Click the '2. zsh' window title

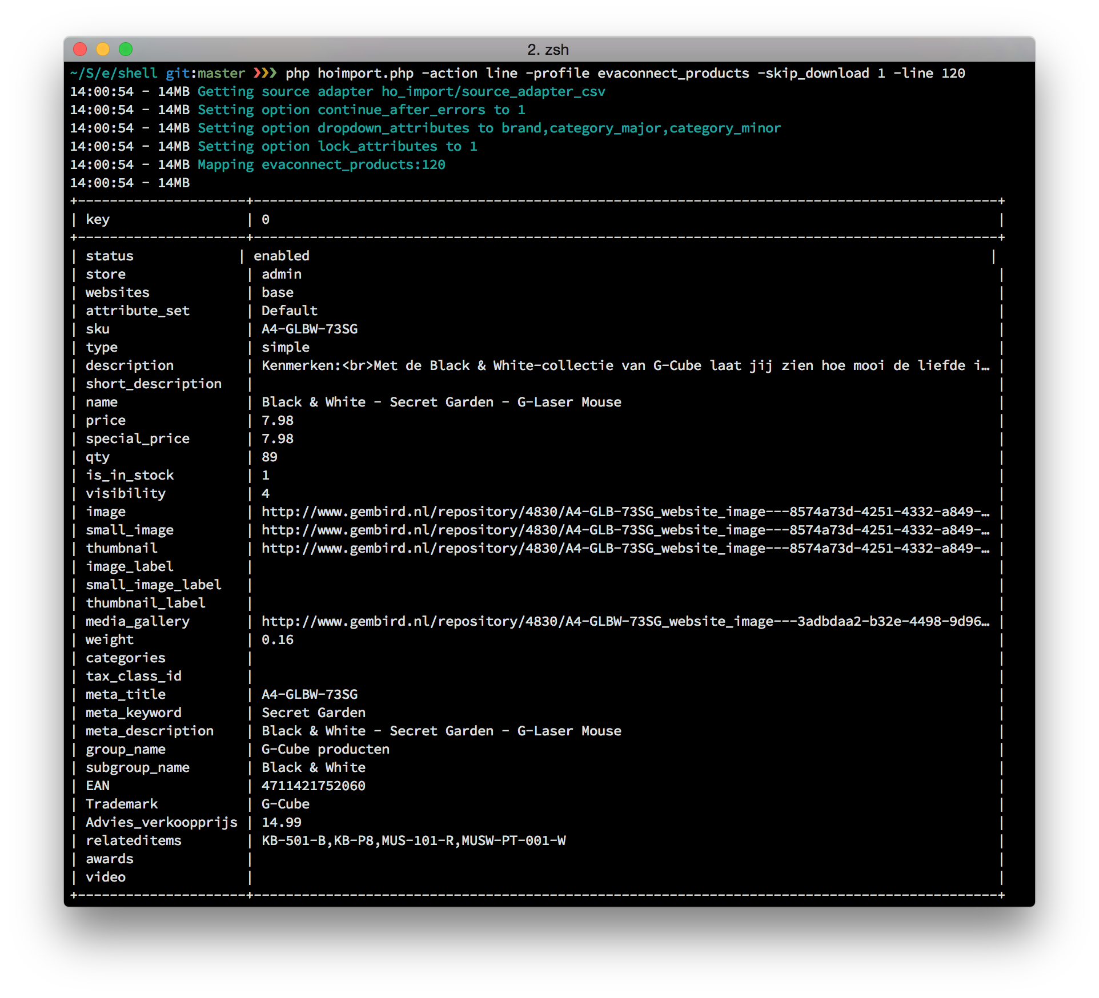[548, 50]
